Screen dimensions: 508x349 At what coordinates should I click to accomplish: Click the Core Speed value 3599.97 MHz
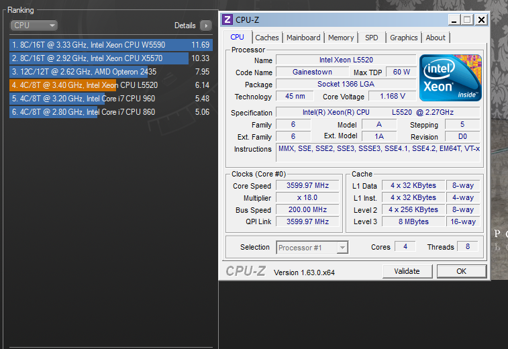pos(307,185)
